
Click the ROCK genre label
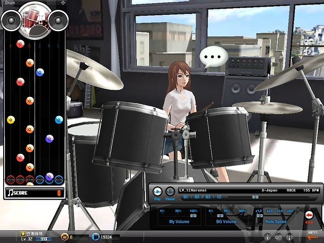click(x=291, y=190)
